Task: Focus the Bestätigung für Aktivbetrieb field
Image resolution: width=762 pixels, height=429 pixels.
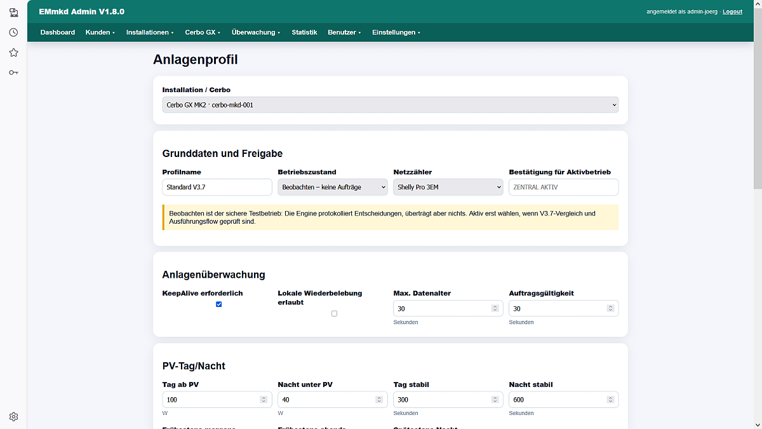Action: point(564,187)
